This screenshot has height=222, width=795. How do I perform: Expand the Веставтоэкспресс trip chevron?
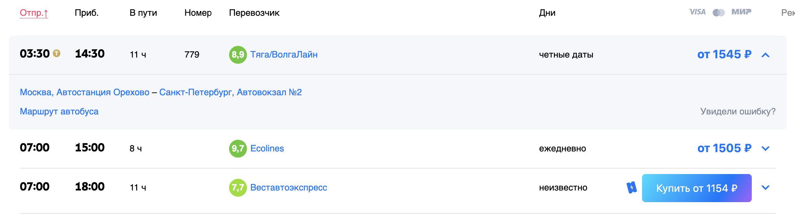point(766,188)
